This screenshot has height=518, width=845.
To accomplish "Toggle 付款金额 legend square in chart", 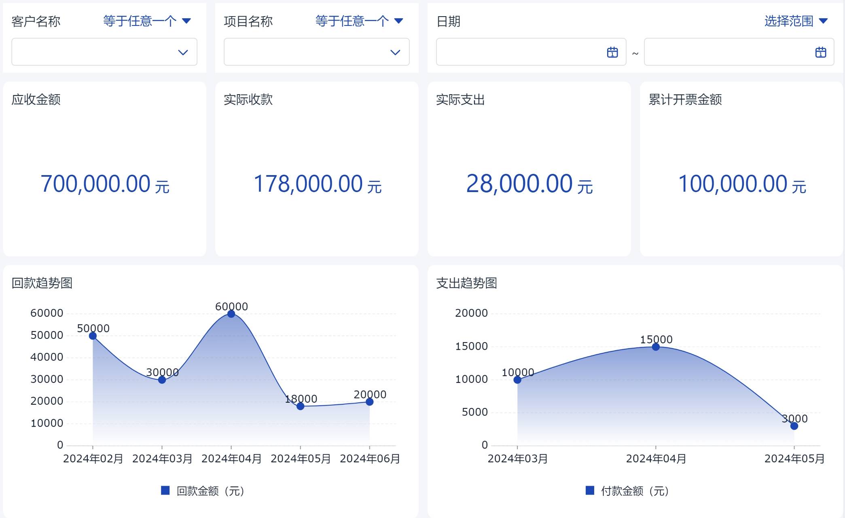I will pos(590,491).
